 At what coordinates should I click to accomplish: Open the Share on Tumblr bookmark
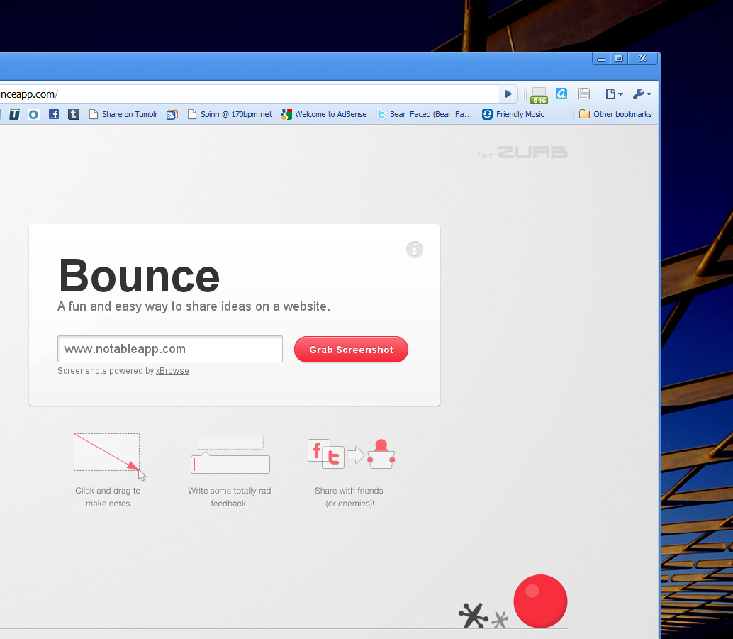[123, 114]
